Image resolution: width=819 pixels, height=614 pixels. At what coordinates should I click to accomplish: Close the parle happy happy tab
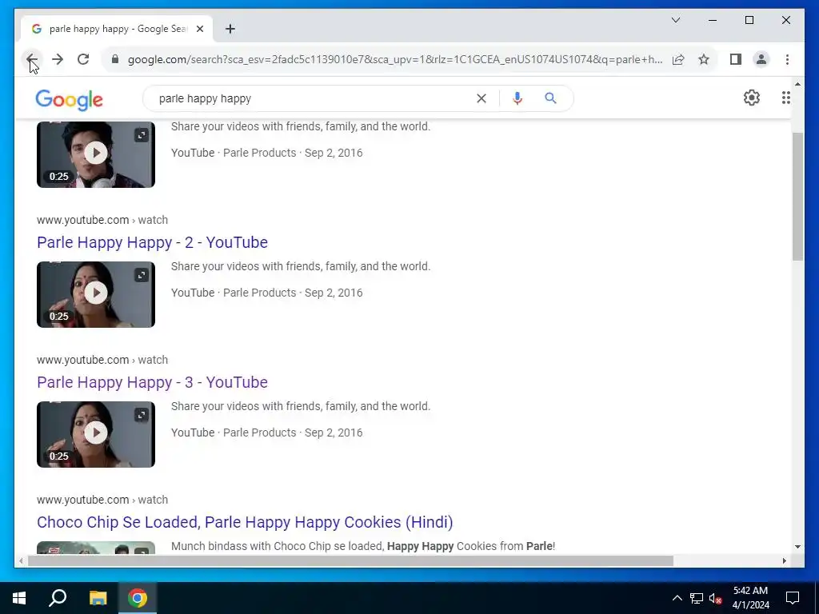[199, 29]
